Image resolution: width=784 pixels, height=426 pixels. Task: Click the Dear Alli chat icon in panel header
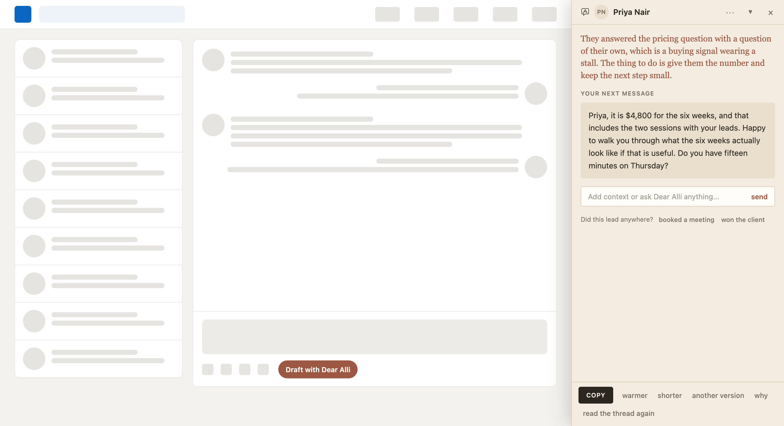point(585,12)
